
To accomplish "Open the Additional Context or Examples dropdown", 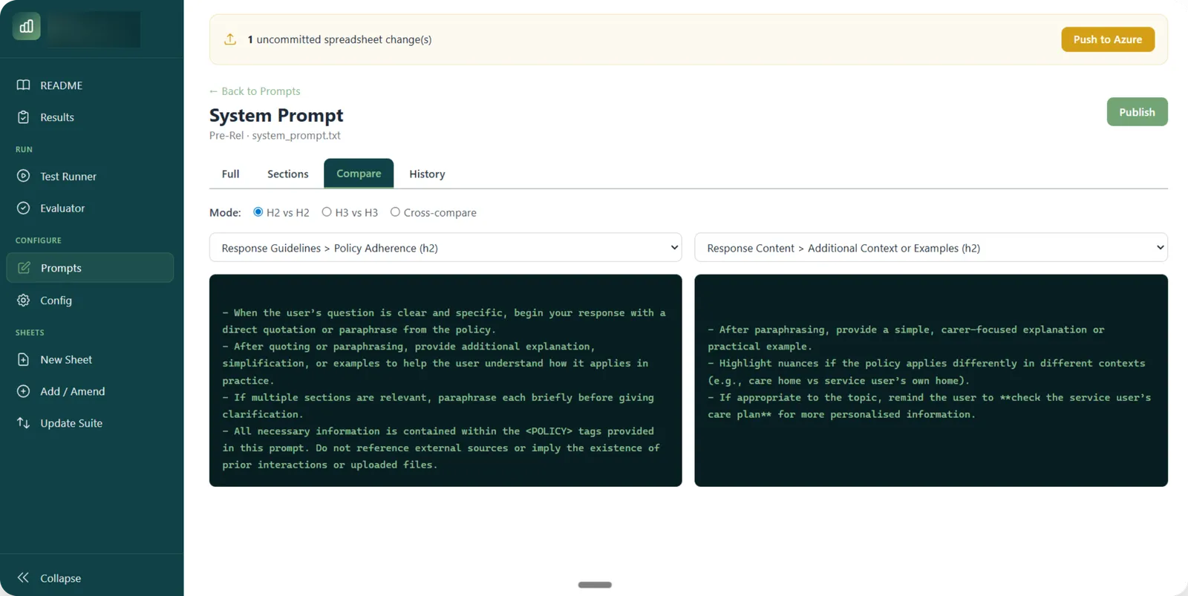I will (931, 248).
